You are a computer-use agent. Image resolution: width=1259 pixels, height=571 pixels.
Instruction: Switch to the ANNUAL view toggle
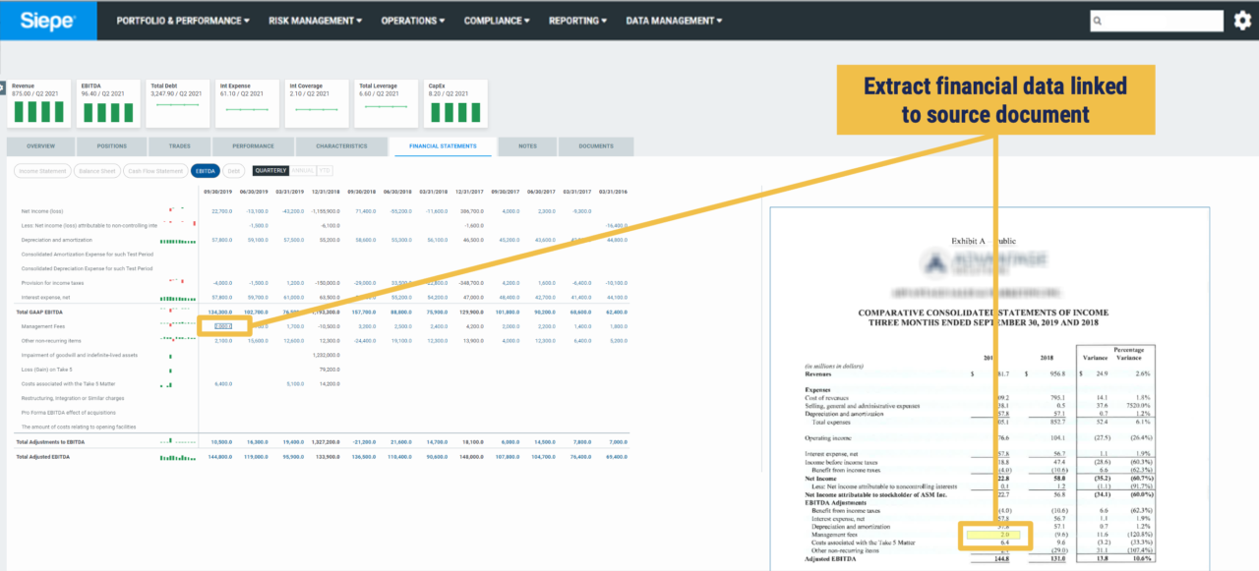pyautogui.click(x=302, y=170)
